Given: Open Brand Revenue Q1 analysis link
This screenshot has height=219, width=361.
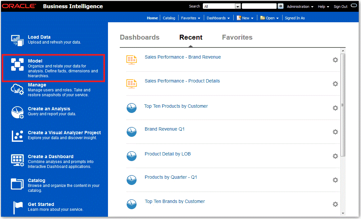Looking at the screenshot, I should [164, 129].
